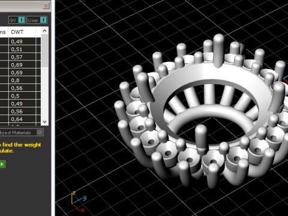Select the 0,64 DWT cell

click(x=22, y=119)
